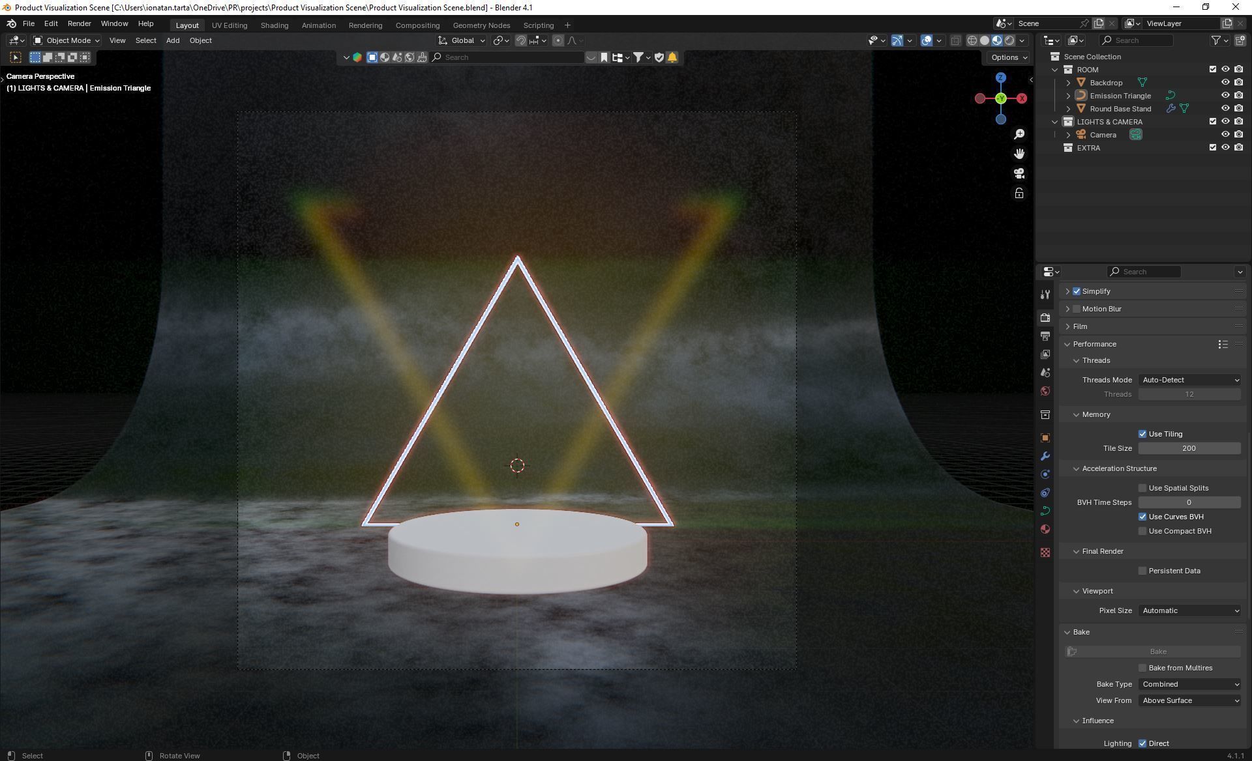1252x761 pixels.
Task: Click the Output properties printer icon
Action: click(1045, 336)
